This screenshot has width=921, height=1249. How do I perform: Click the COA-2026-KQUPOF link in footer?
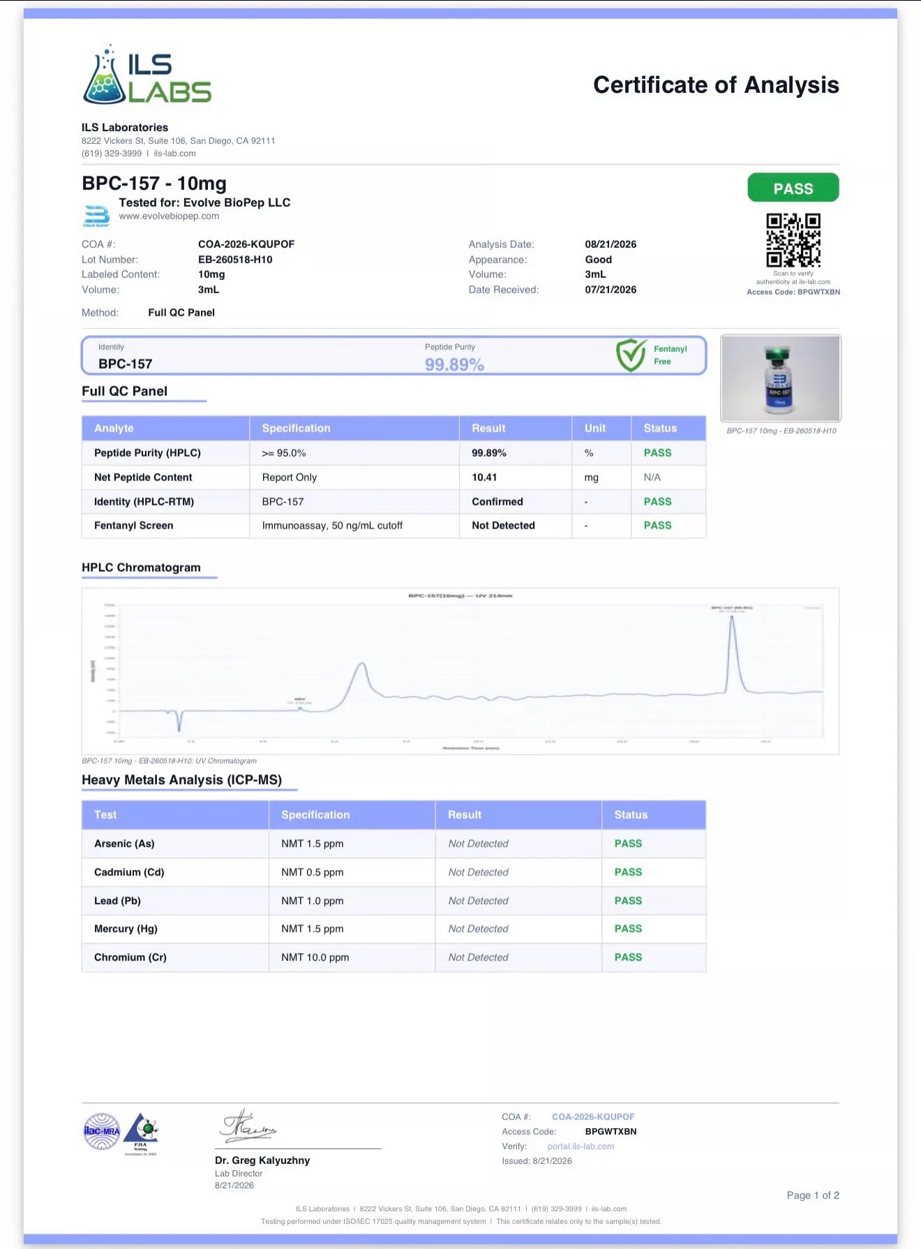(x=593, y=1117)
